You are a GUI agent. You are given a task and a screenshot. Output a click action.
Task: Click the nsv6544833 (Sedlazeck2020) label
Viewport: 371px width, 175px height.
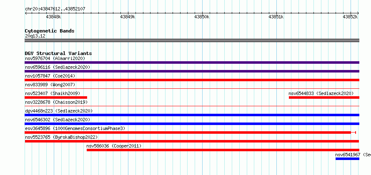point(321,93)
